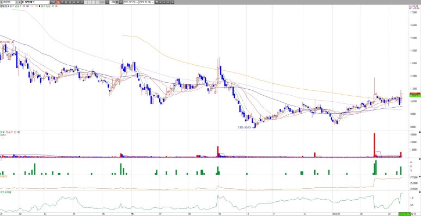Click the moving average legend value 60
The image size is (421, 216).
click(x=27, y=5)
